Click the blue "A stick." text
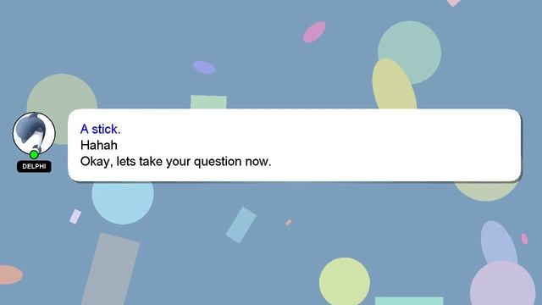Image resolution: width=542 pixels, height=305 pixels. point(100,129)
